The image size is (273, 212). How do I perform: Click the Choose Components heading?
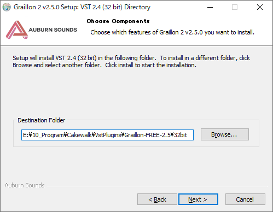(118, 21)
